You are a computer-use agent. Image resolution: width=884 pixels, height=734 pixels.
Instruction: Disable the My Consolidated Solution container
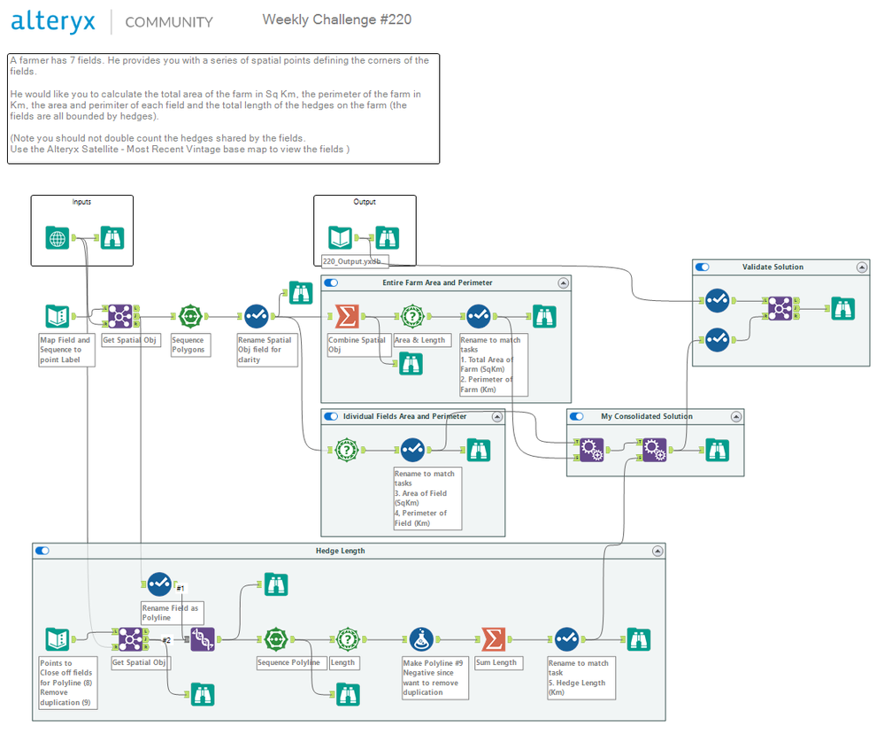click(x=577, y=416)
